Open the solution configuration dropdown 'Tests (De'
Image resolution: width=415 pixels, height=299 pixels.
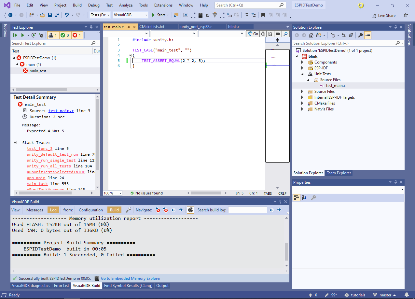pos(100,15)
